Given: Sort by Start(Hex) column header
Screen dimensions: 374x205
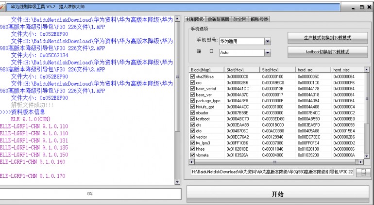Looking at the screenshot, I should [241, 70].
